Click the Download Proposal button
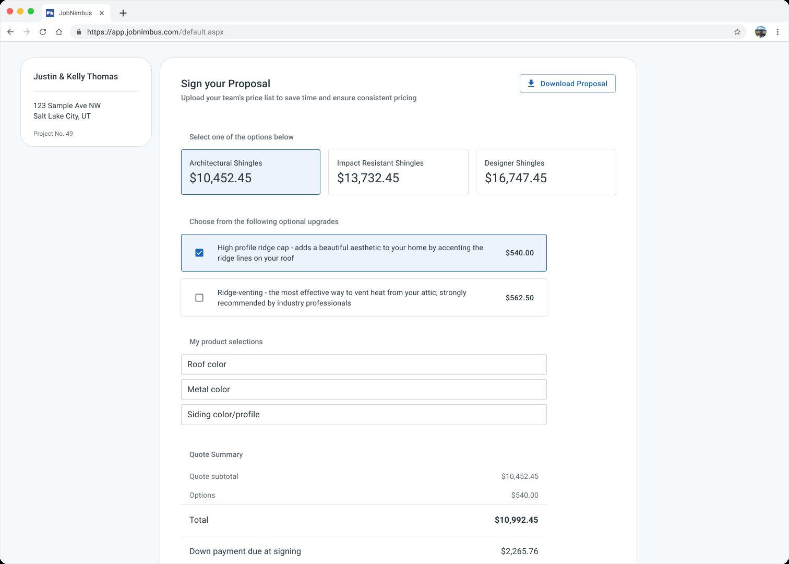789x564 pixels. coord(567,84)
